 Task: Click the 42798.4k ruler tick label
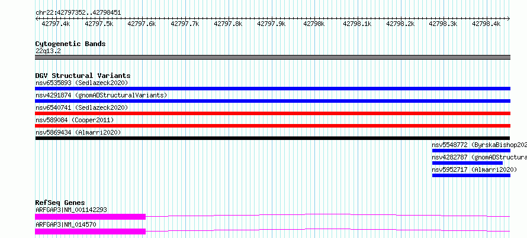pyautogui.click(x=486, y=24)
